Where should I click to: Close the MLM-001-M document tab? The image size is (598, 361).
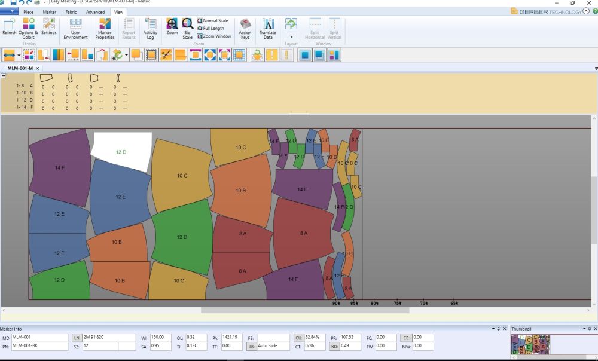pos(37,69)
